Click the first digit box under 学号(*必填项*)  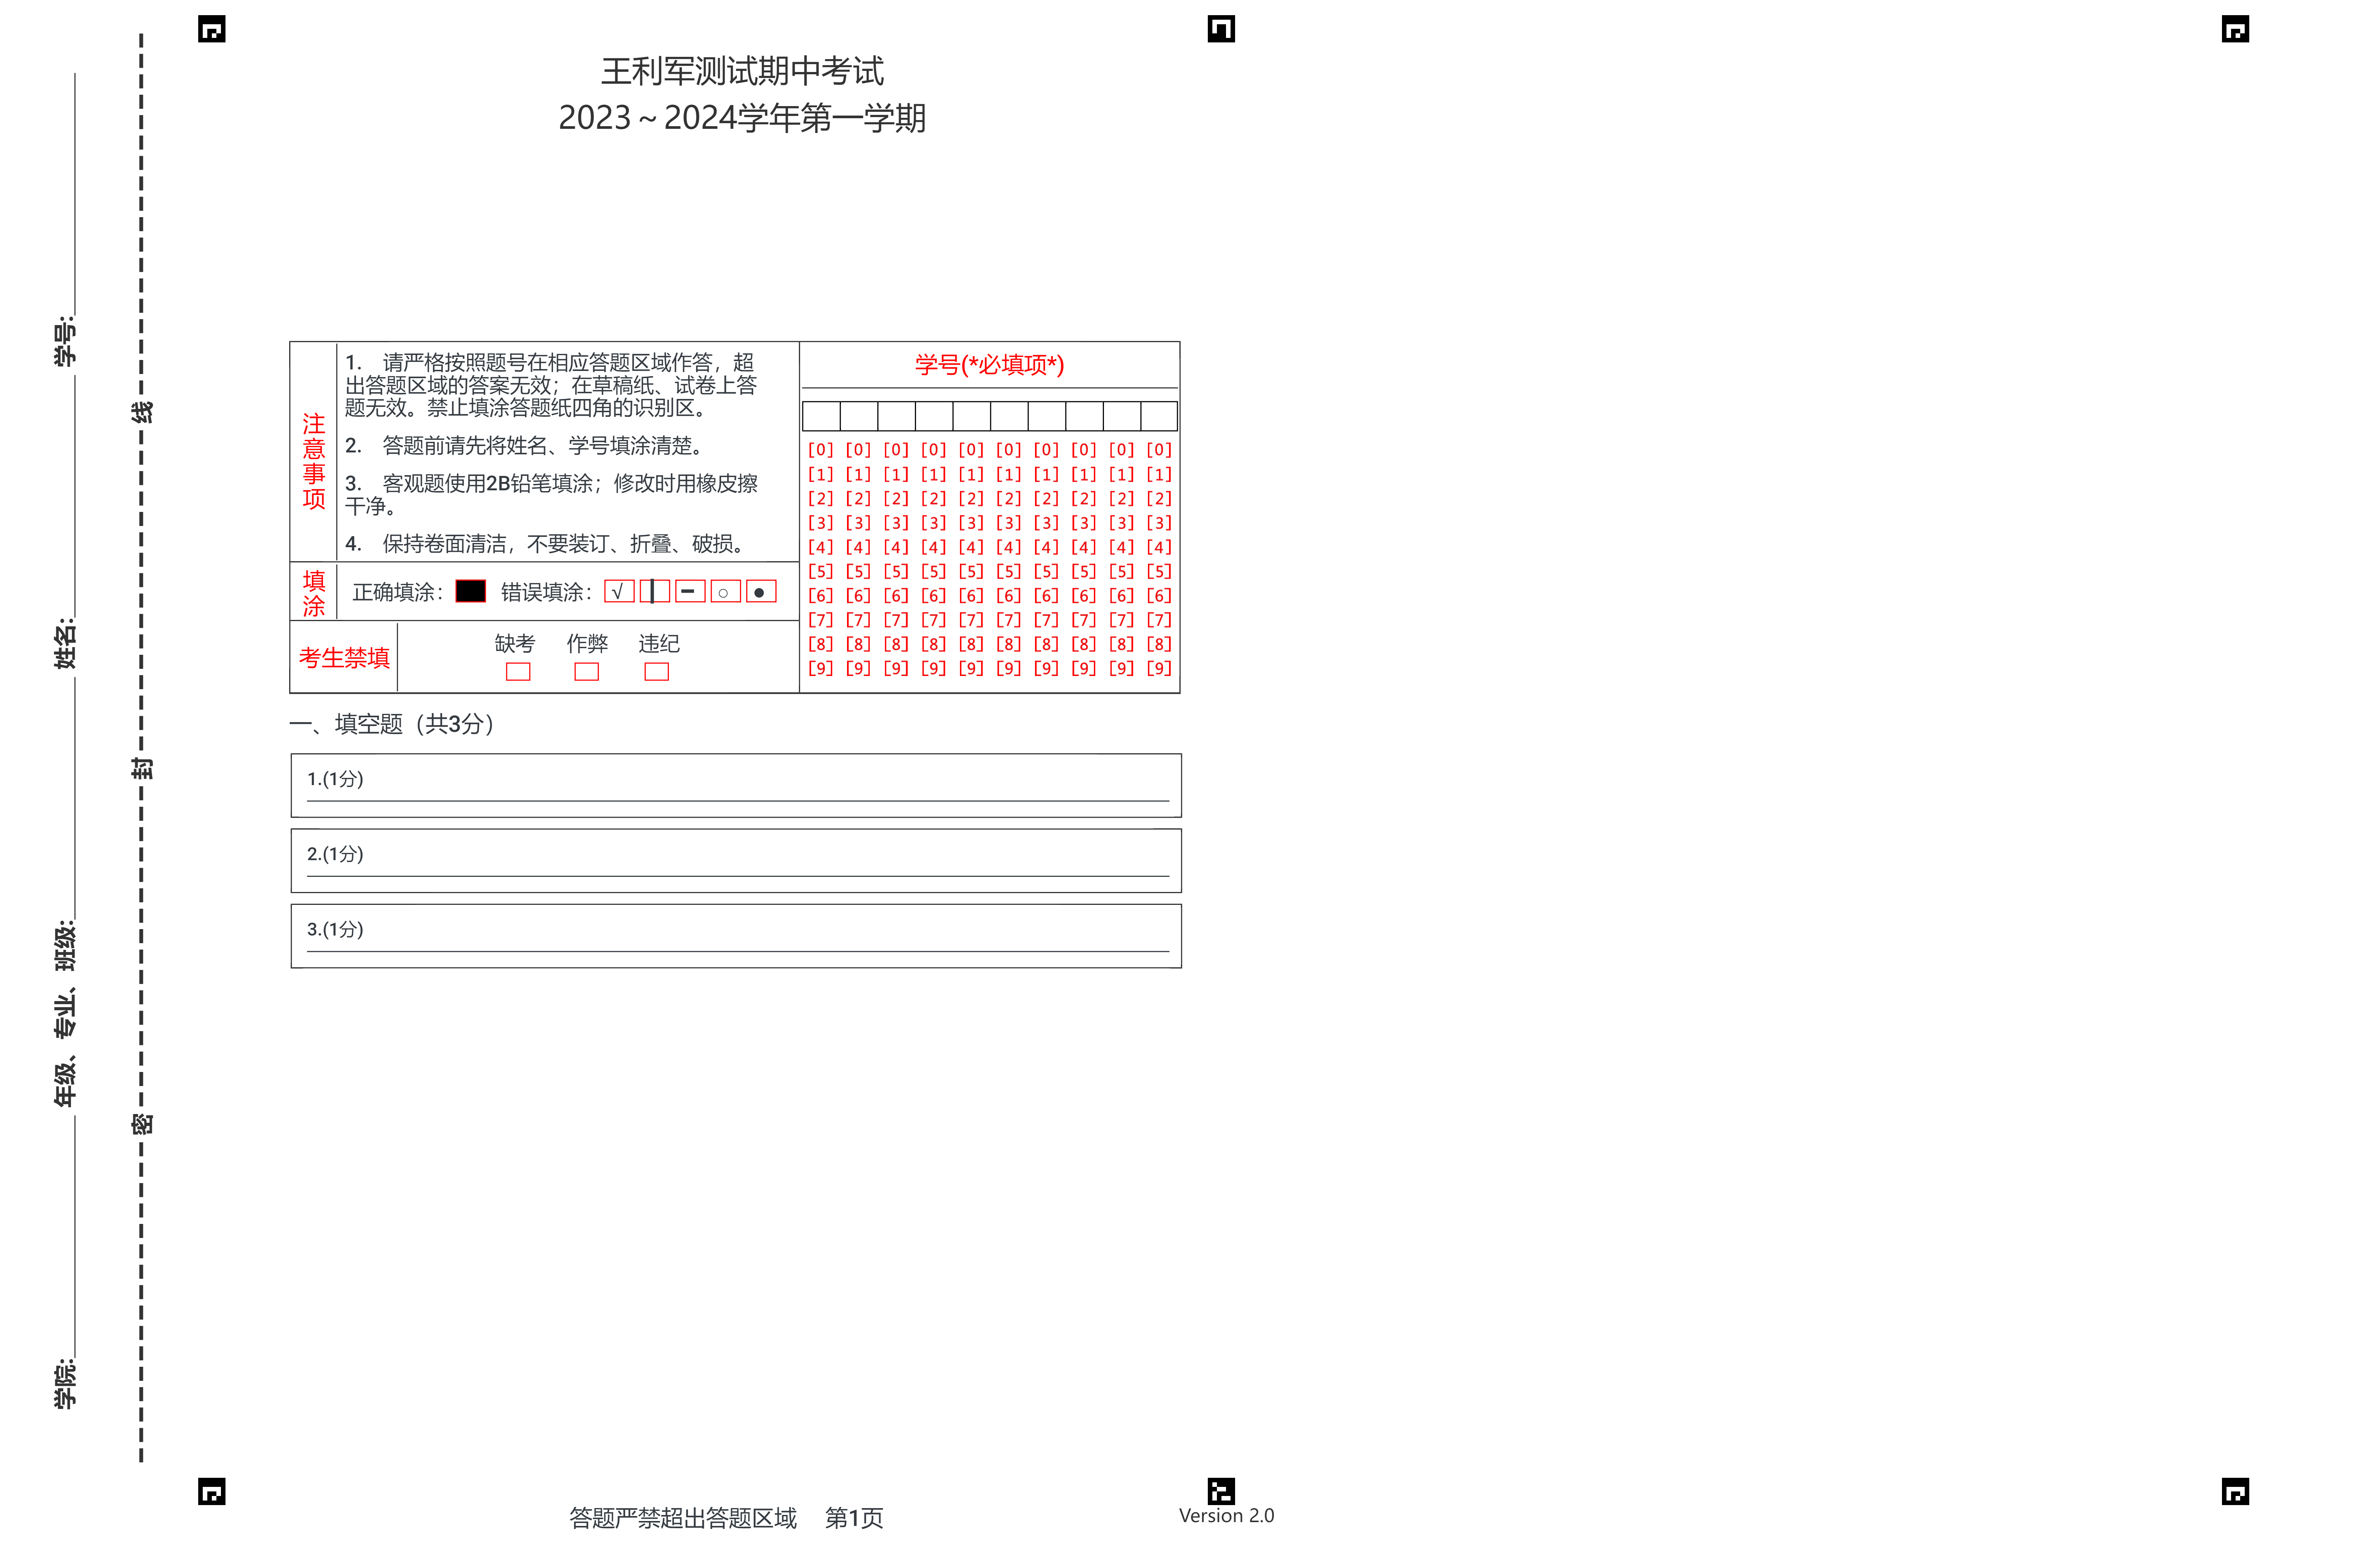(821, 416)
